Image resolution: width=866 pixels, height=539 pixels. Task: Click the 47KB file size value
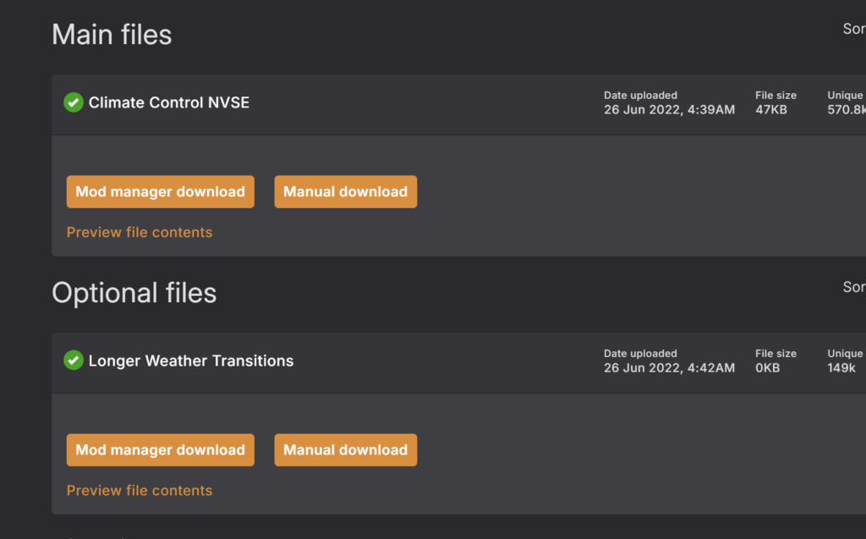(x=770, y=110)
